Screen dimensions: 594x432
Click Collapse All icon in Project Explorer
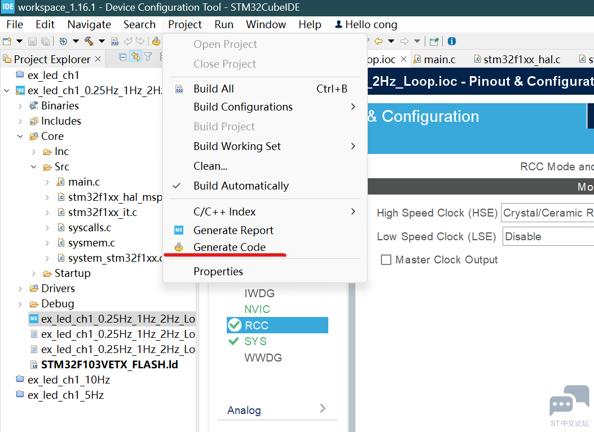(123, 57)
